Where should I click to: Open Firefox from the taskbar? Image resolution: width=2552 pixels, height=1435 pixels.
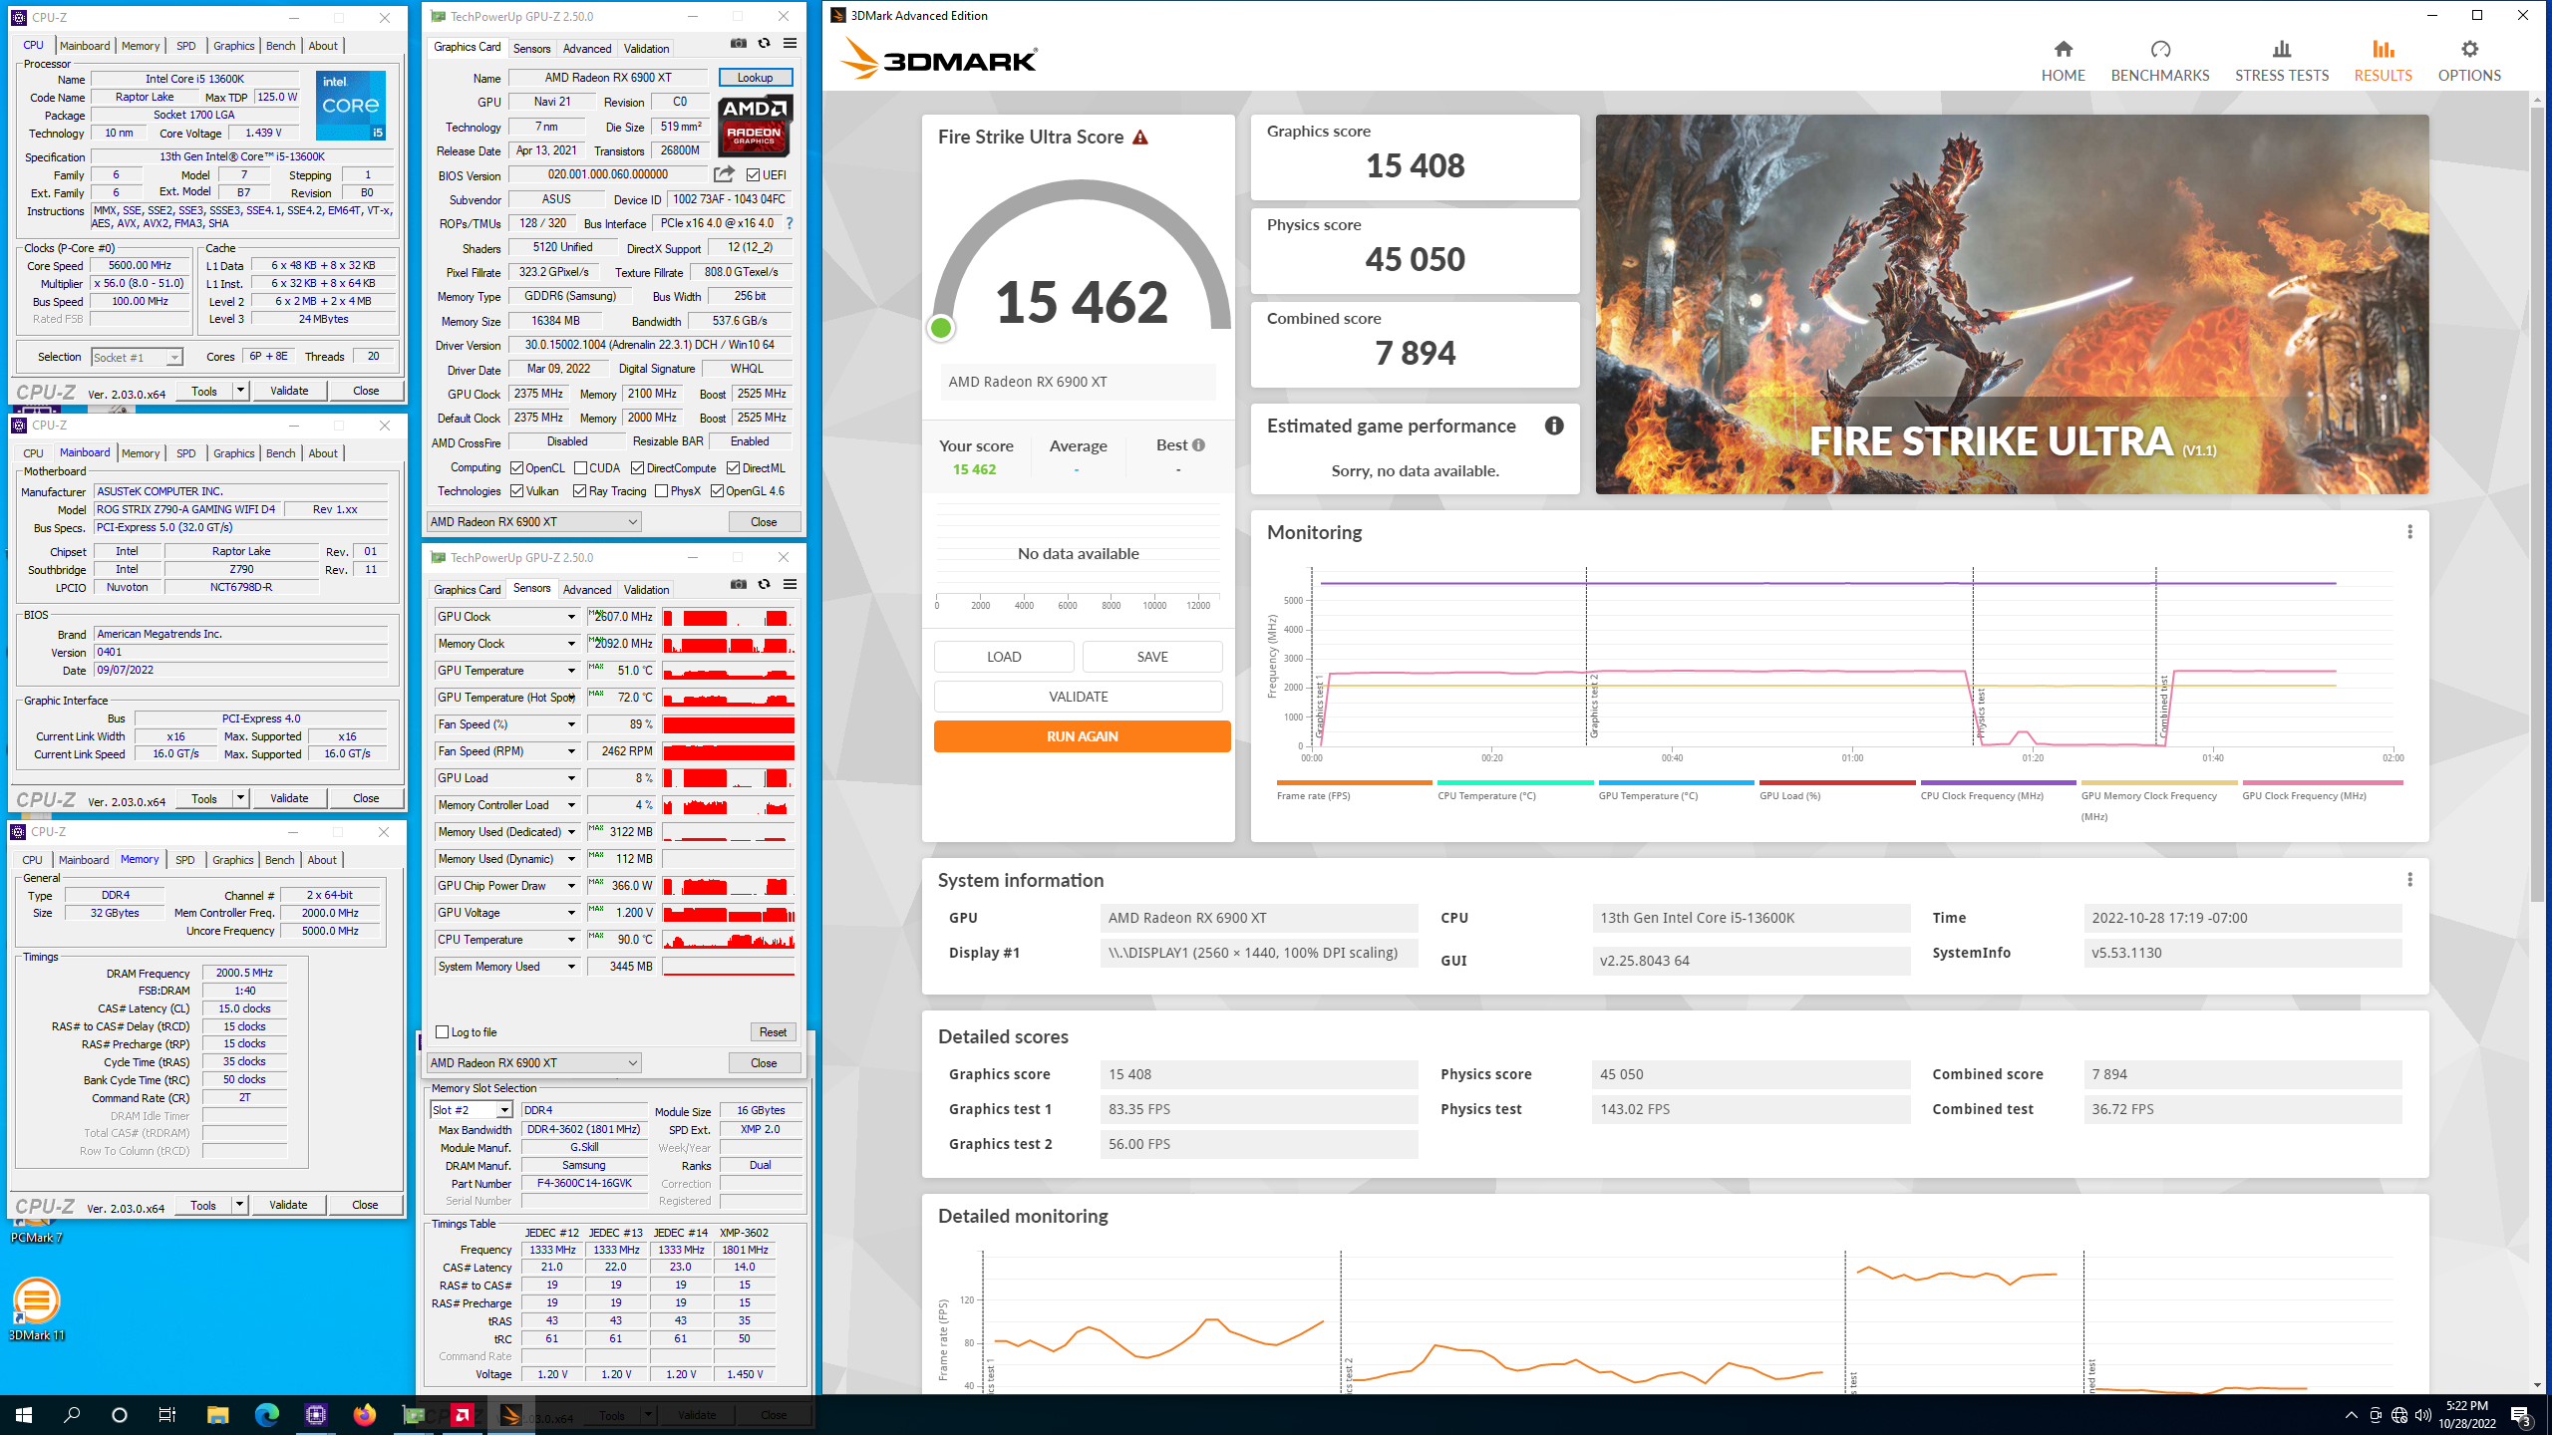coord(364,1415)
